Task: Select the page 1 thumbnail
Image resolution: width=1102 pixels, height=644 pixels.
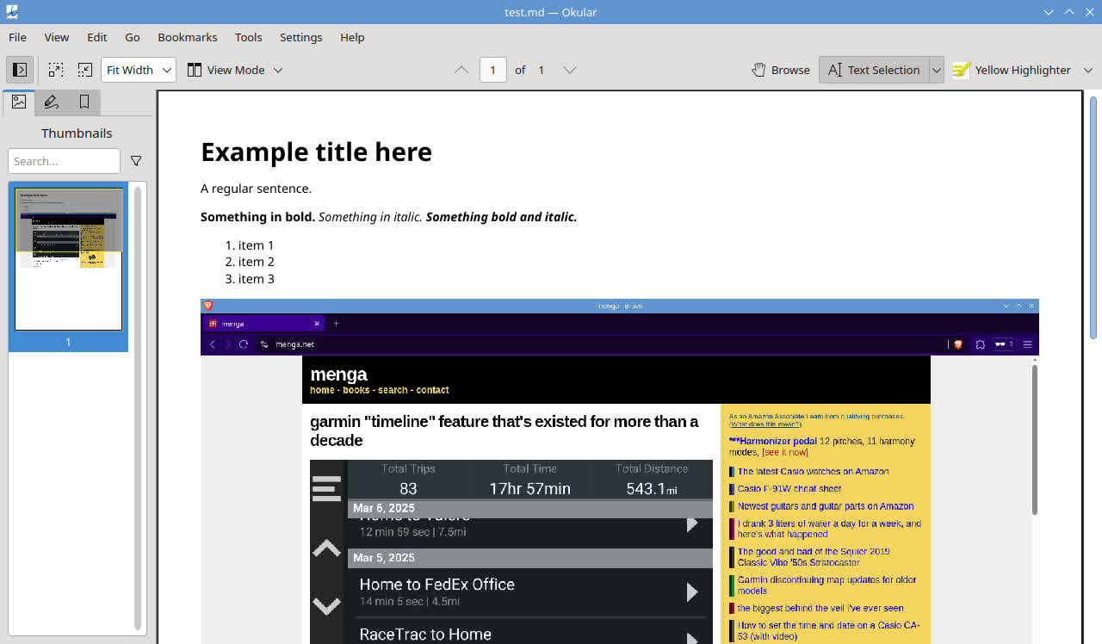Action: (69, 259)
